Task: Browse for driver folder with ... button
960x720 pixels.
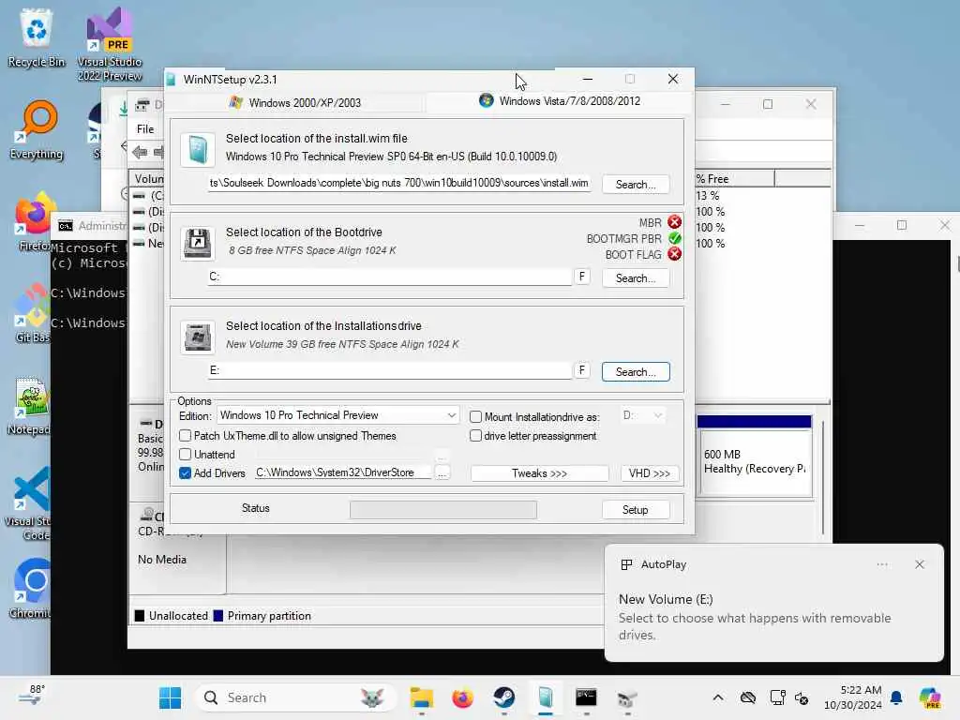Action: coord(442,473)
